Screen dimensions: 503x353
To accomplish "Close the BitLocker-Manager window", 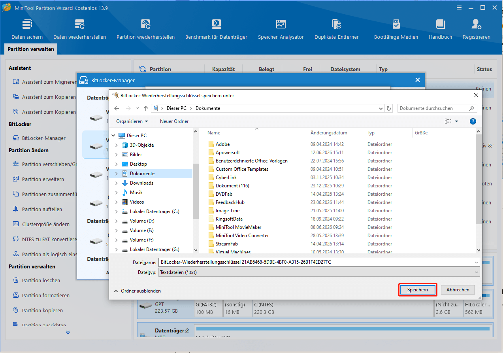I will [x=418, y=80].
